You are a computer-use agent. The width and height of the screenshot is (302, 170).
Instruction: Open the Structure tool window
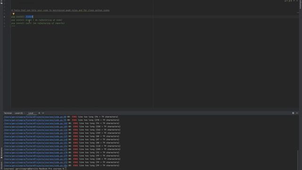pos(1,165)
